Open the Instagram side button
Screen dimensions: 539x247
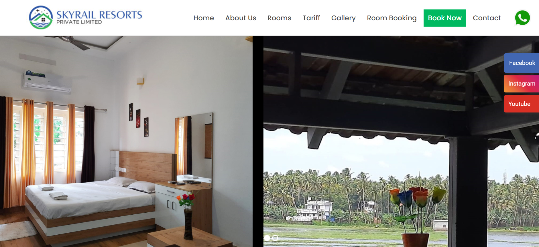[522, 84]
